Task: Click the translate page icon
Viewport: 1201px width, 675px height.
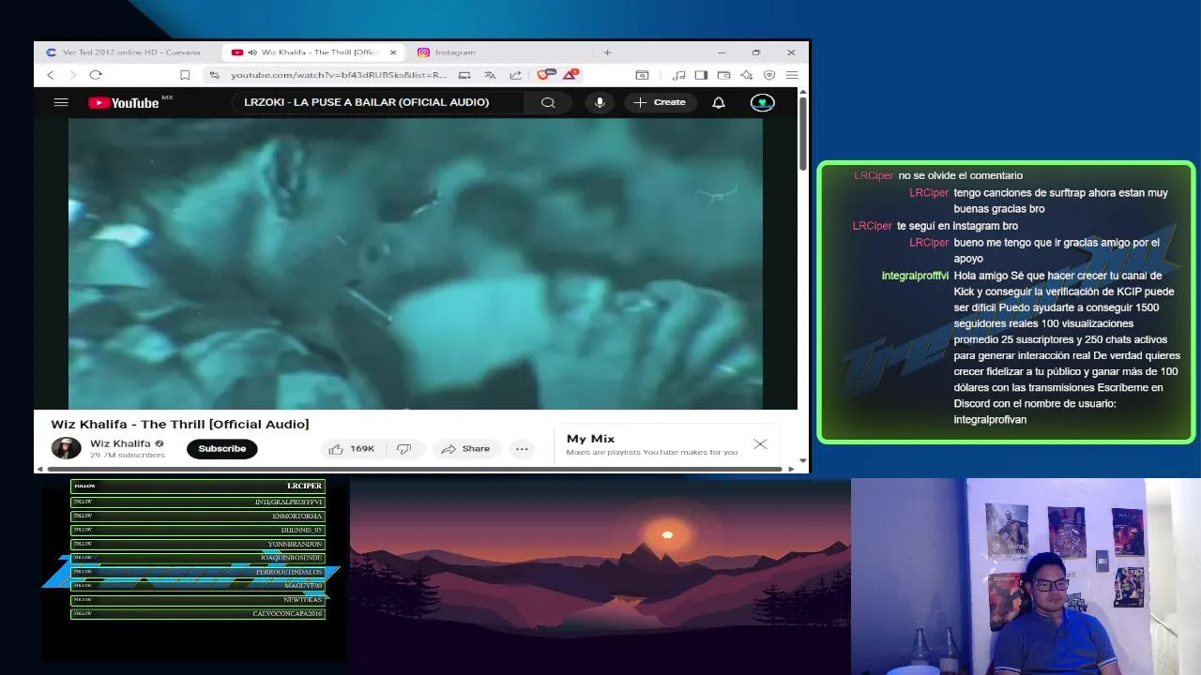Action: pos(490,75)
